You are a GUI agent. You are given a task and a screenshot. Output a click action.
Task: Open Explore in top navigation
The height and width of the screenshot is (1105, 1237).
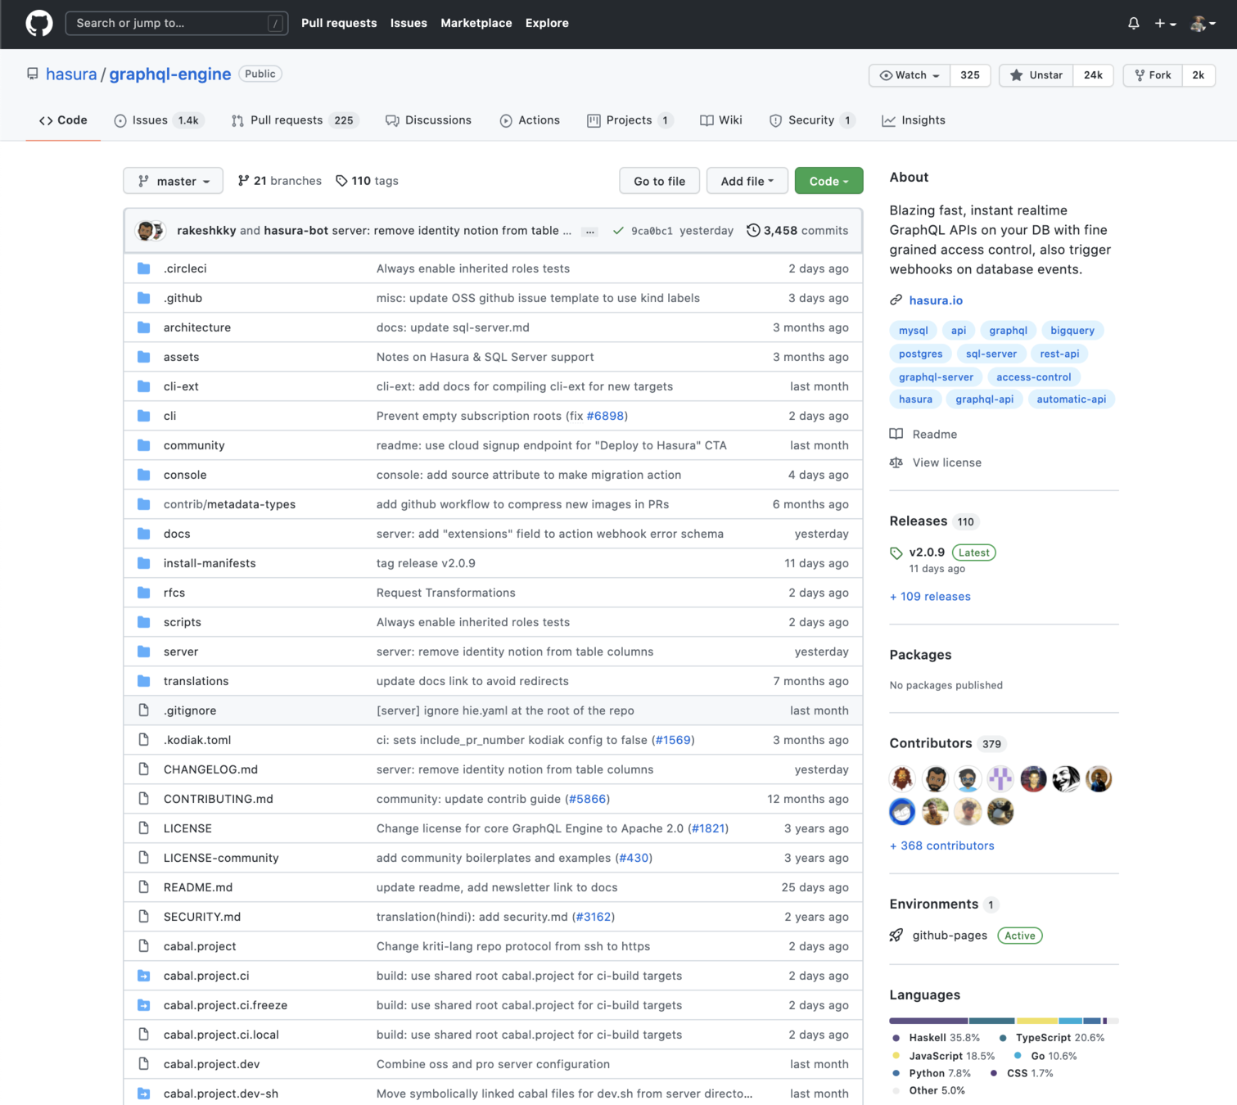point(547,23)
